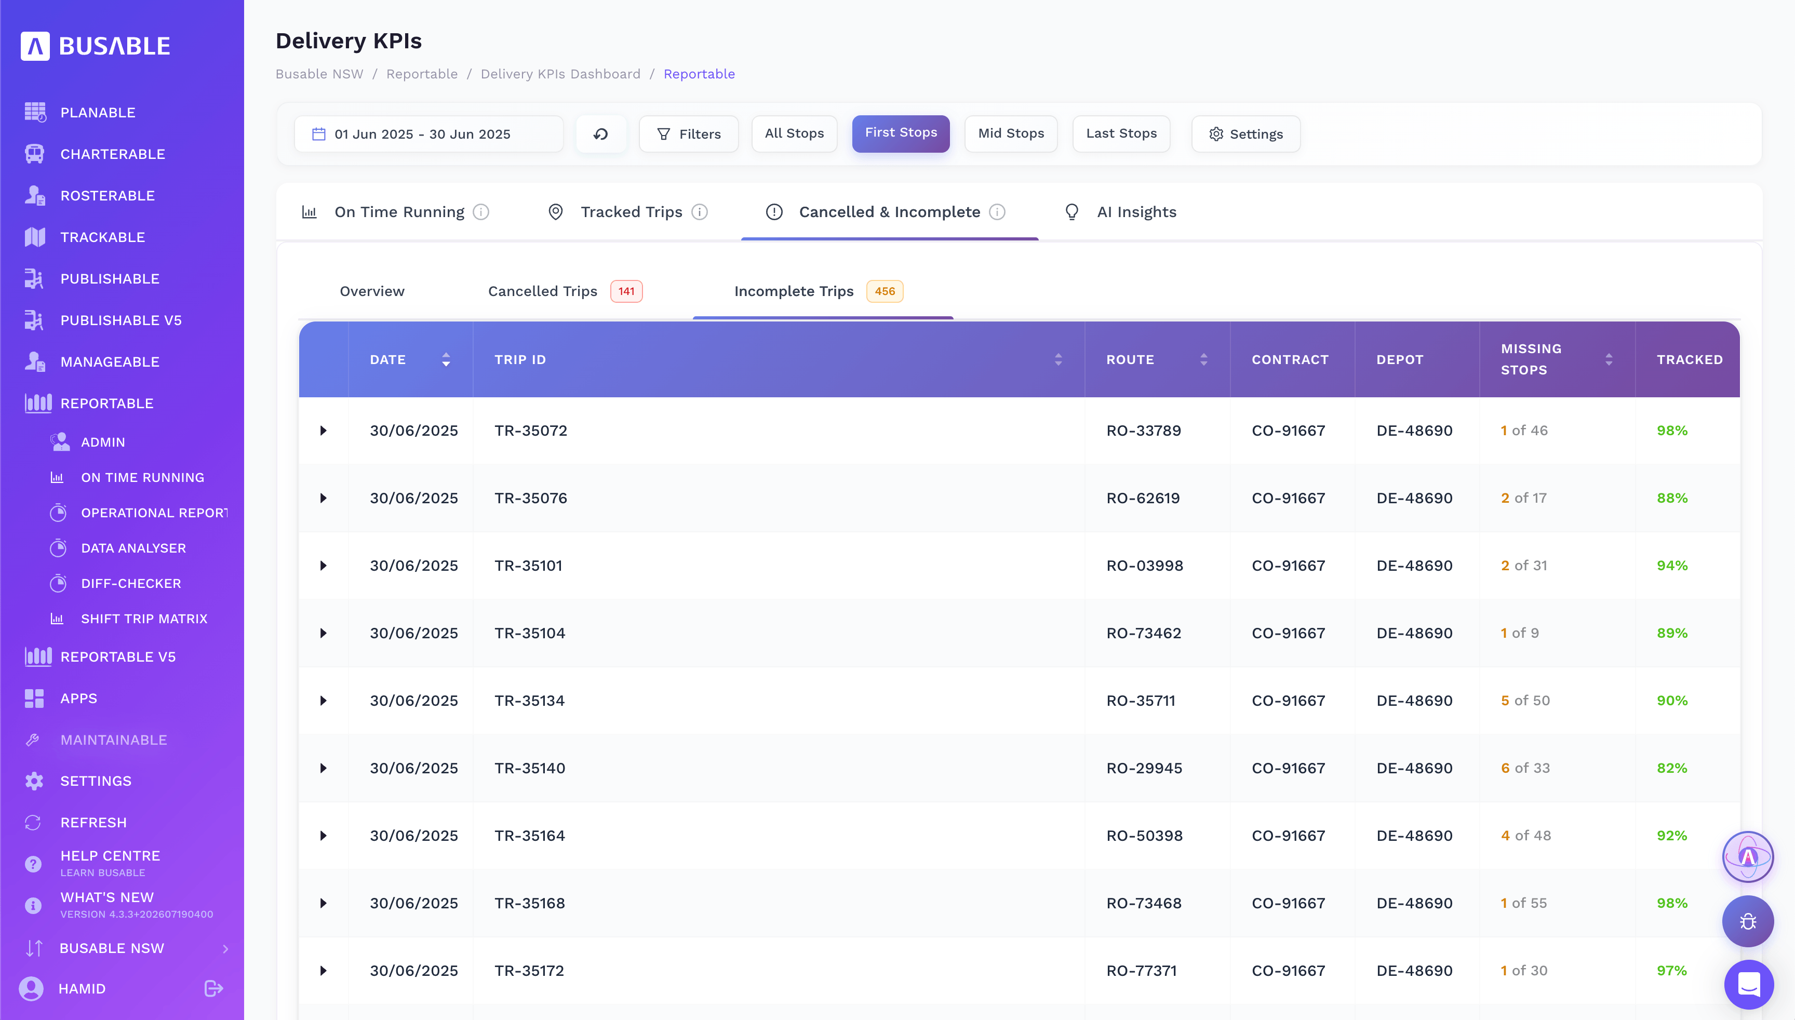1795x1020 pixels.
Task: Expand row for trip TR-35168
Action: [x=323, y=903]
